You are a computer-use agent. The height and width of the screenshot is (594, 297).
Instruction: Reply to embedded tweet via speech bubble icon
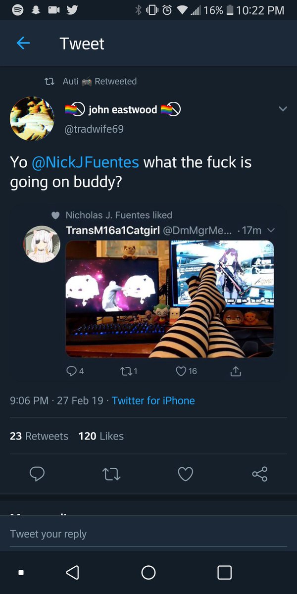click(72, 371)
